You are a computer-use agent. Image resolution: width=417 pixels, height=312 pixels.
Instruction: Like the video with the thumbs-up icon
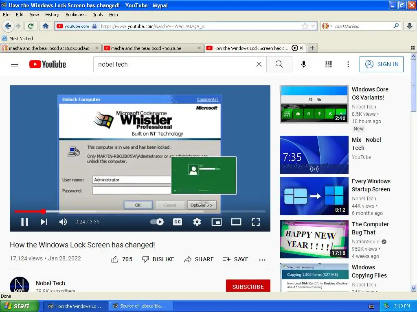(114, 259)
